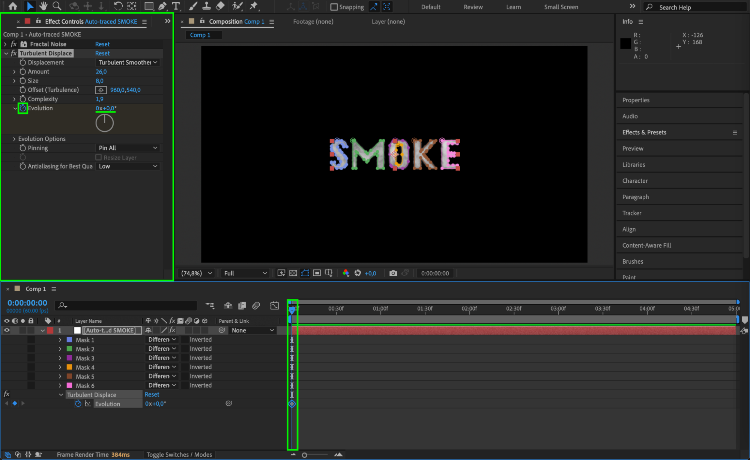This screenshot has height=460, width=750.
Task: Check the Inverted box for Mask 3
Action: [x=185, y=358]
